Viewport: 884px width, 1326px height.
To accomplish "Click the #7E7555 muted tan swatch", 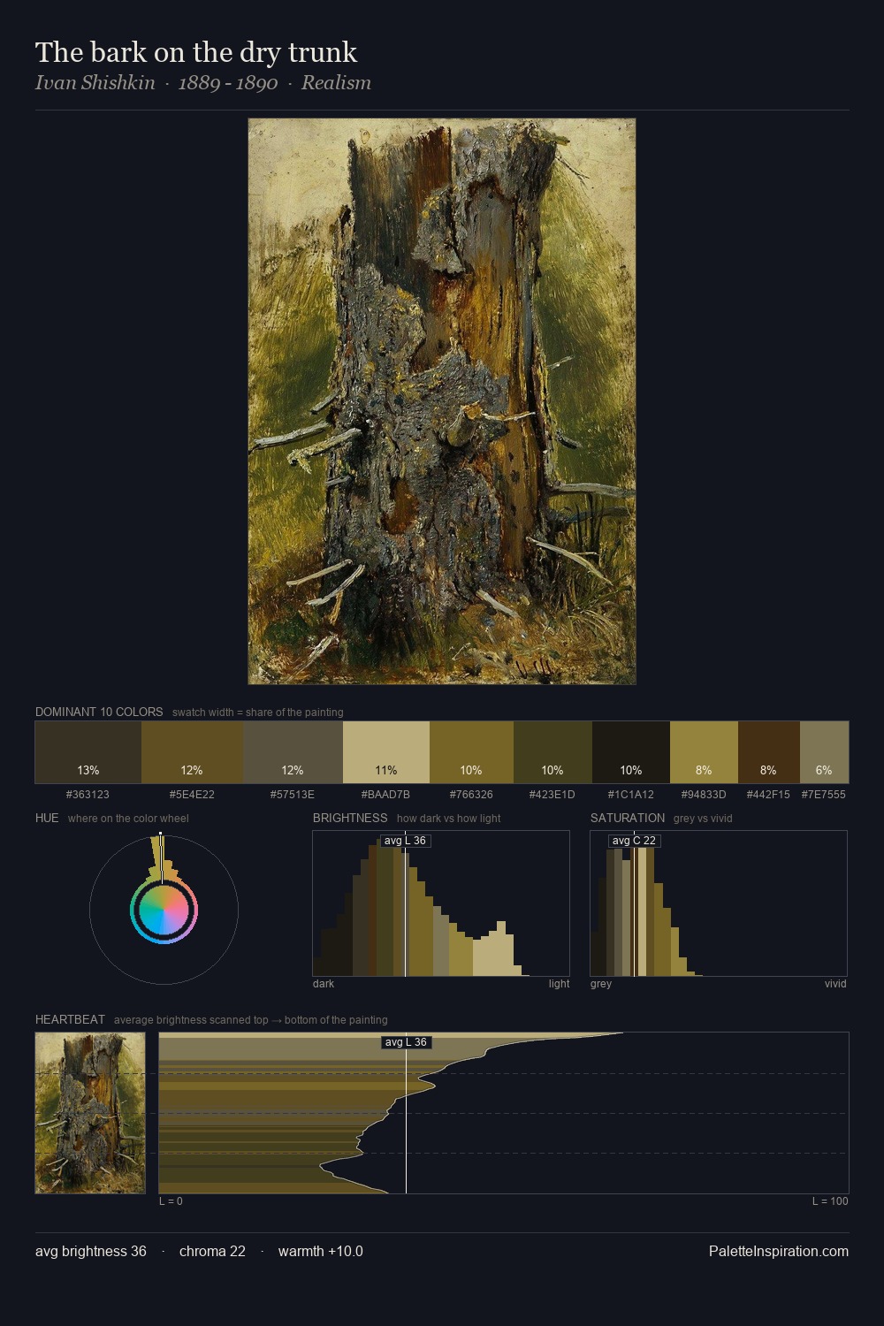I will point(824,752).
